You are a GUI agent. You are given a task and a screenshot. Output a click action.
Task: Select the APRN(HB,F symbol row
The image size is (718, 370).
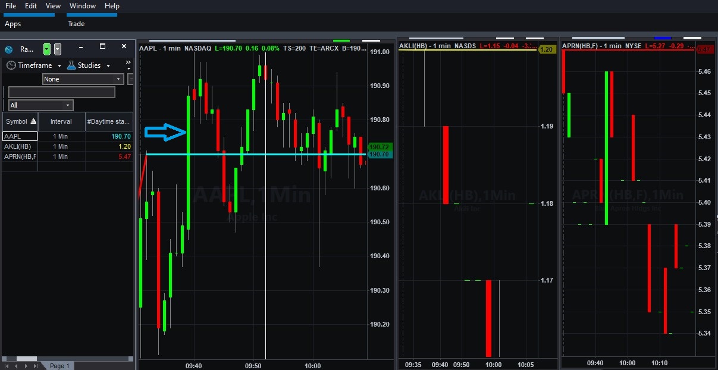pos(20,156)
